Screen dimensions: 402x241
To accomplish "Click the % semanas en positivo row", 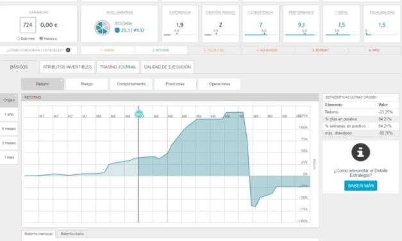I will [360, 126].
